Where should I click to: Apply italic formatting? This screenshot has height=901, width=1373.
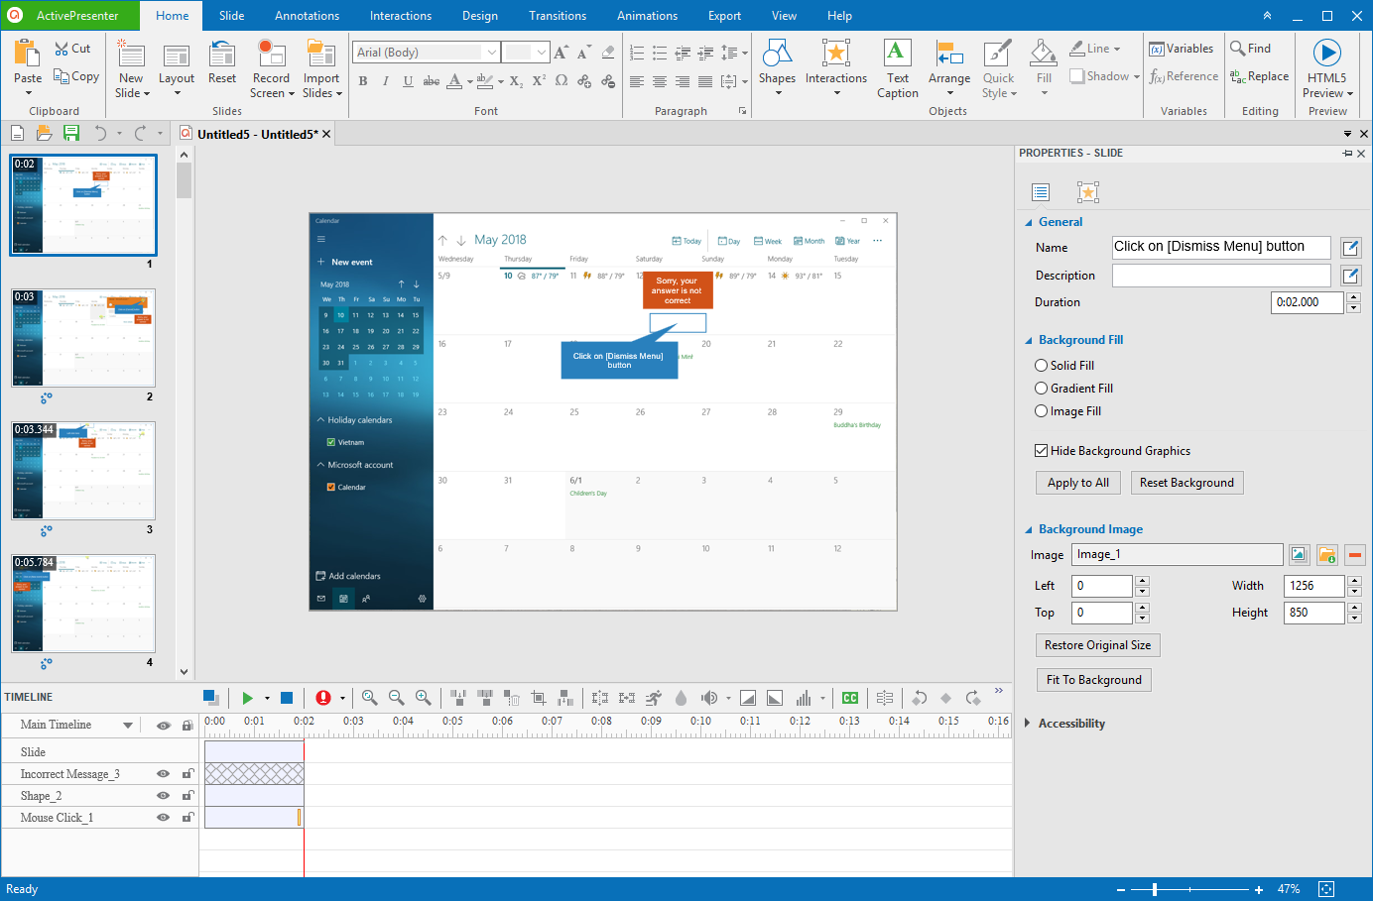pos(386,81)
